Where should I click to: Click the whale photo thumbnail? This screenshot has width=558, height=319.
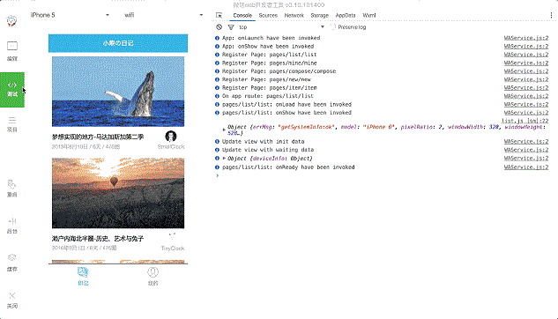pos(118,92)
